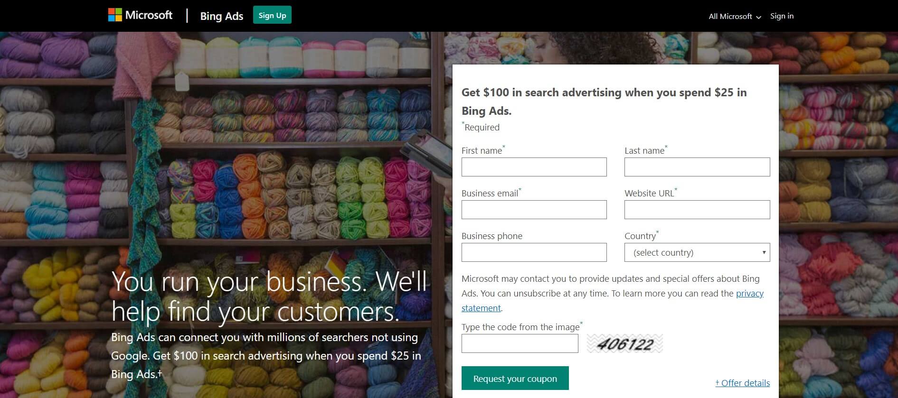This screenshot has height=398, width=898.
Task: Click the Country dropdown arrow
Action: 764,252
